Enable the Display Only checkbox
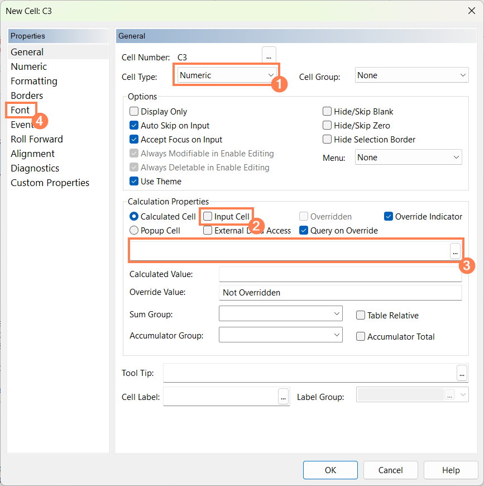 [x=134, y=112]
